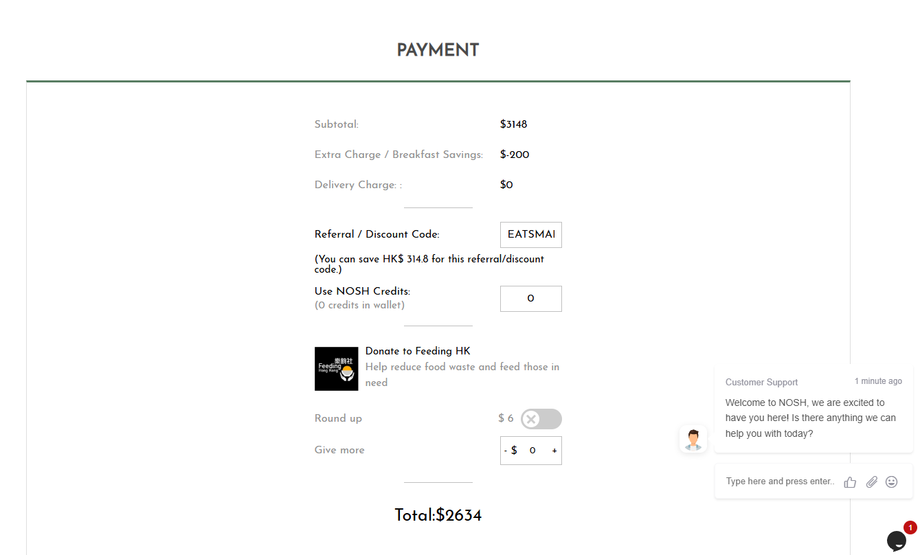The image size is (920, 555).
Task: Click the paperclip attachment icon
Action: pyautogui.click(x=871, y=482)
